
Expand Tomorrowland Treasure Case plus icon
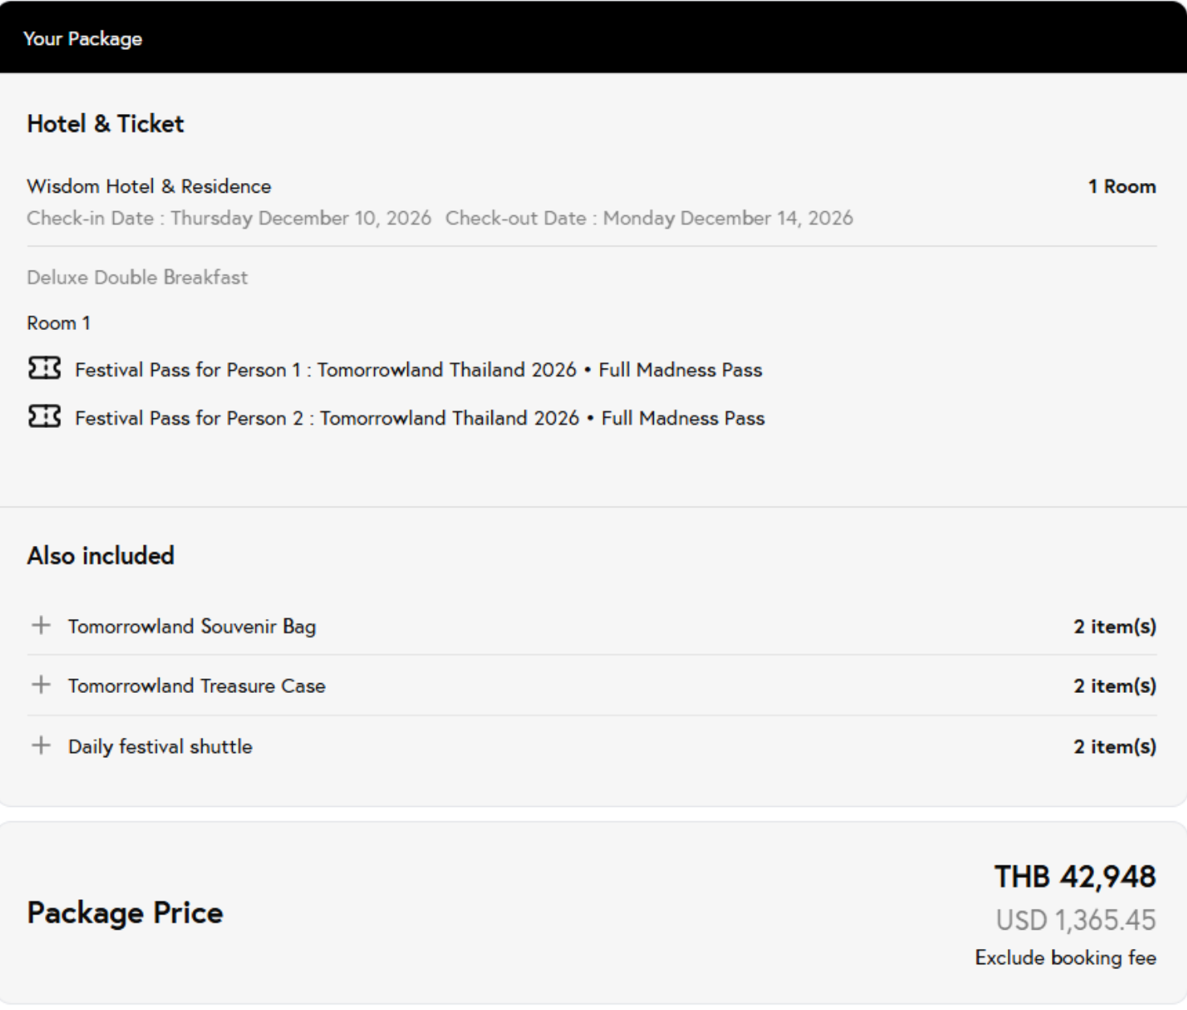point(41,685)
